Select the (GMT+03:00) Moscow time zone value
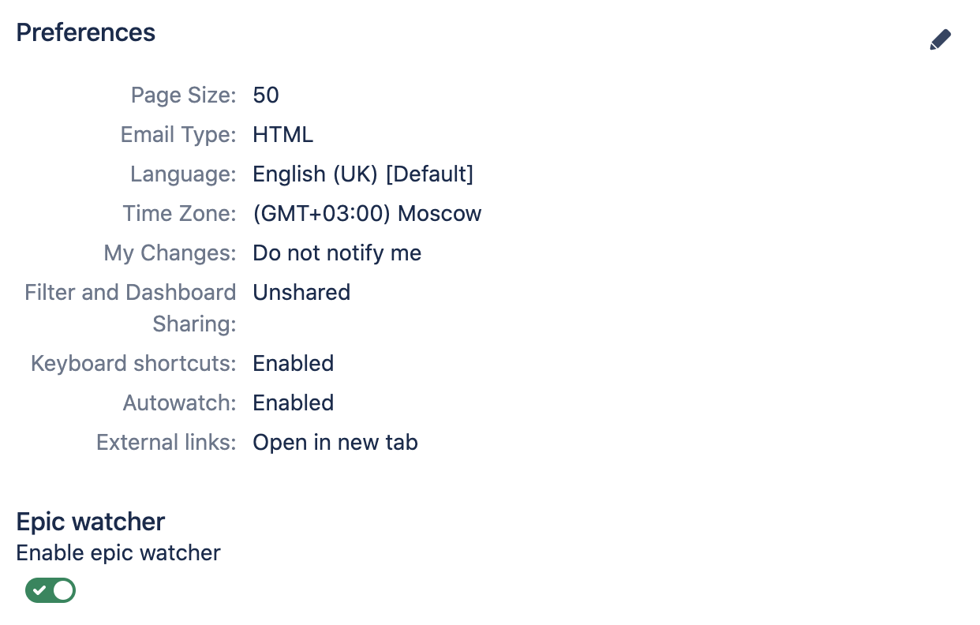This screenshot has height=625, width=980. pos(367,214)
